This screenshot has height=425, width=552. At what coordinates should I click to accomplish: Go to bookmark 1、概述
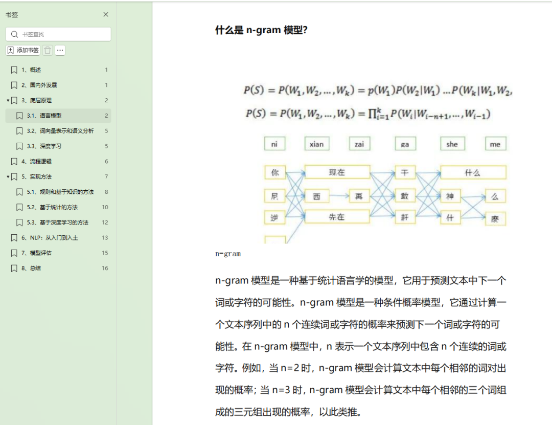(x=58, y=70)
